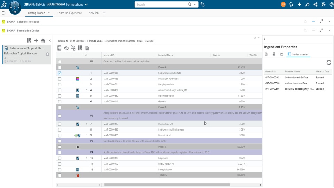Select the Reformulated Tropical Shampoo sidebar item
This screenshot has height=188, width=334.
(x=27, y=55)
